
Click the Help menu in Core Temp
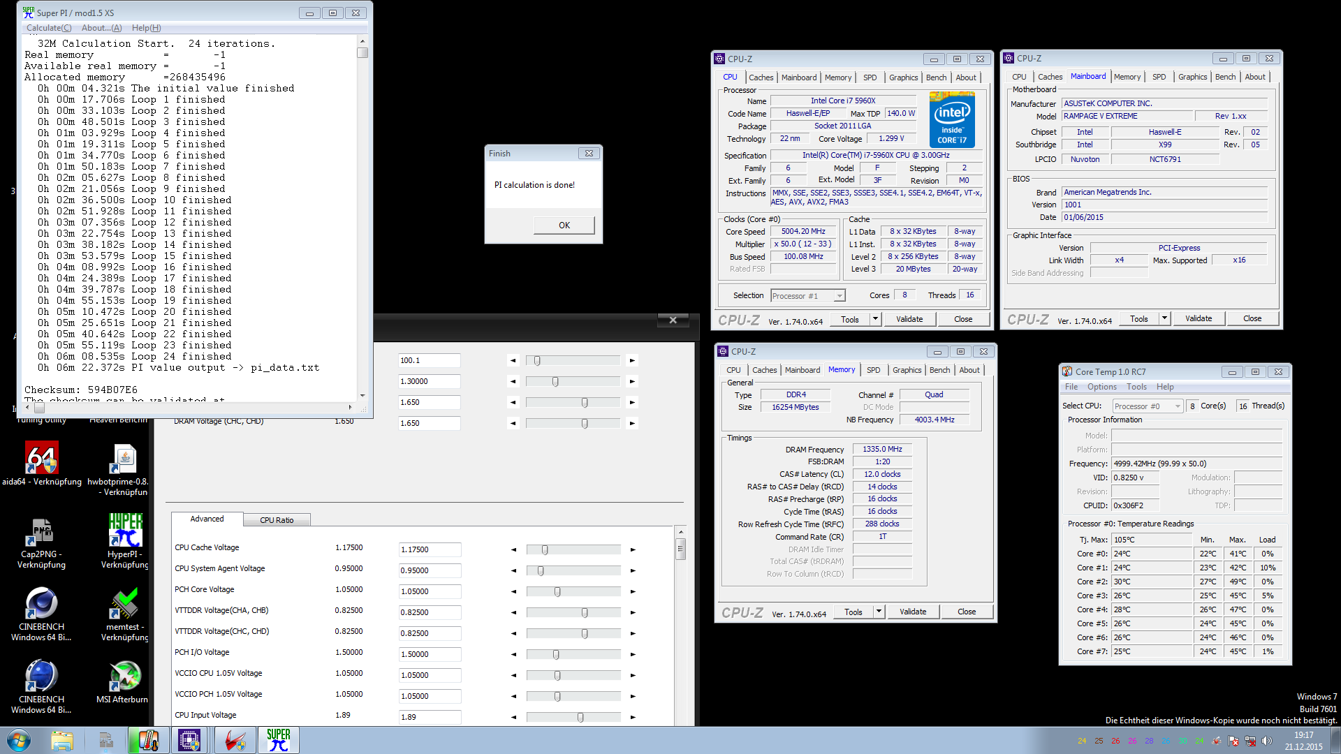(1165, 387)
